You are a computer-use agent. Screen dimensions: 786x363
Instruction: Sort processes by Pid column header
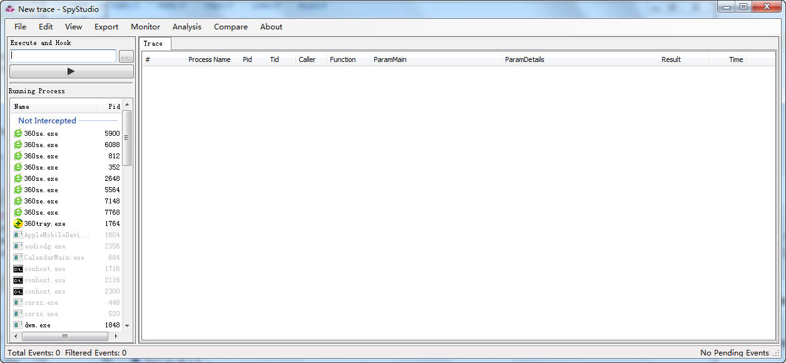click(x=109, y=106)
